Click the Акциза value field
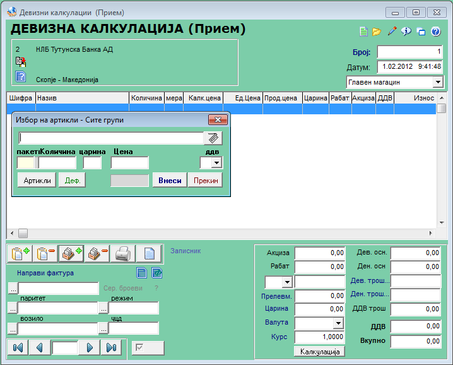Viewport: 453px width, 365px height. point(319,253)
